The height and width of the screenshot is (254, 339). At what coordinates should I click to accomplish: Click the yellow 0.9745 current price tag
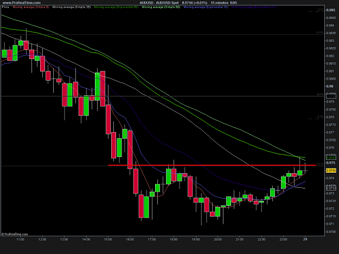click(331, 171)
